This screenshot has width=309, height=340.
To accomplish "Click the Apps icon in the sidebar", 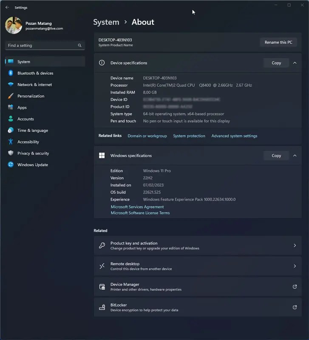I will coord(11,108).
